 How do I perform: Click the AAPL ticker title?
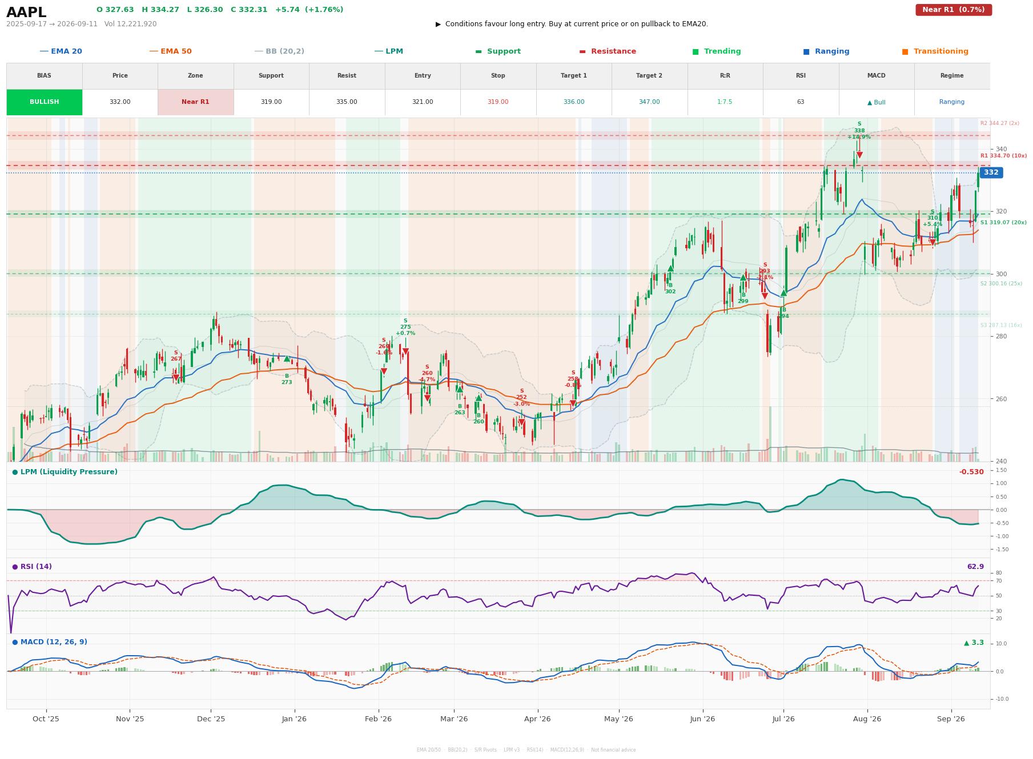(26, 13)
